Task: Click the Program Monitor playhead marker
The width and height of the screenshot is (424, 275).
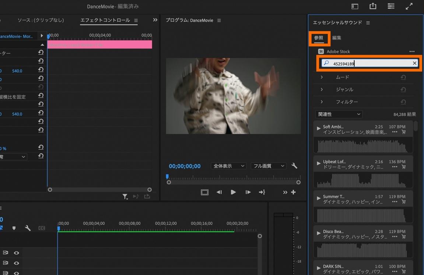Action: click(x=167, y=176)
